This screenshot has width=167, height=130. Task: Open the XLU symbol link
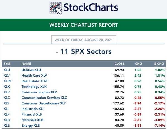pyautogui.click(x=7, y=70)
